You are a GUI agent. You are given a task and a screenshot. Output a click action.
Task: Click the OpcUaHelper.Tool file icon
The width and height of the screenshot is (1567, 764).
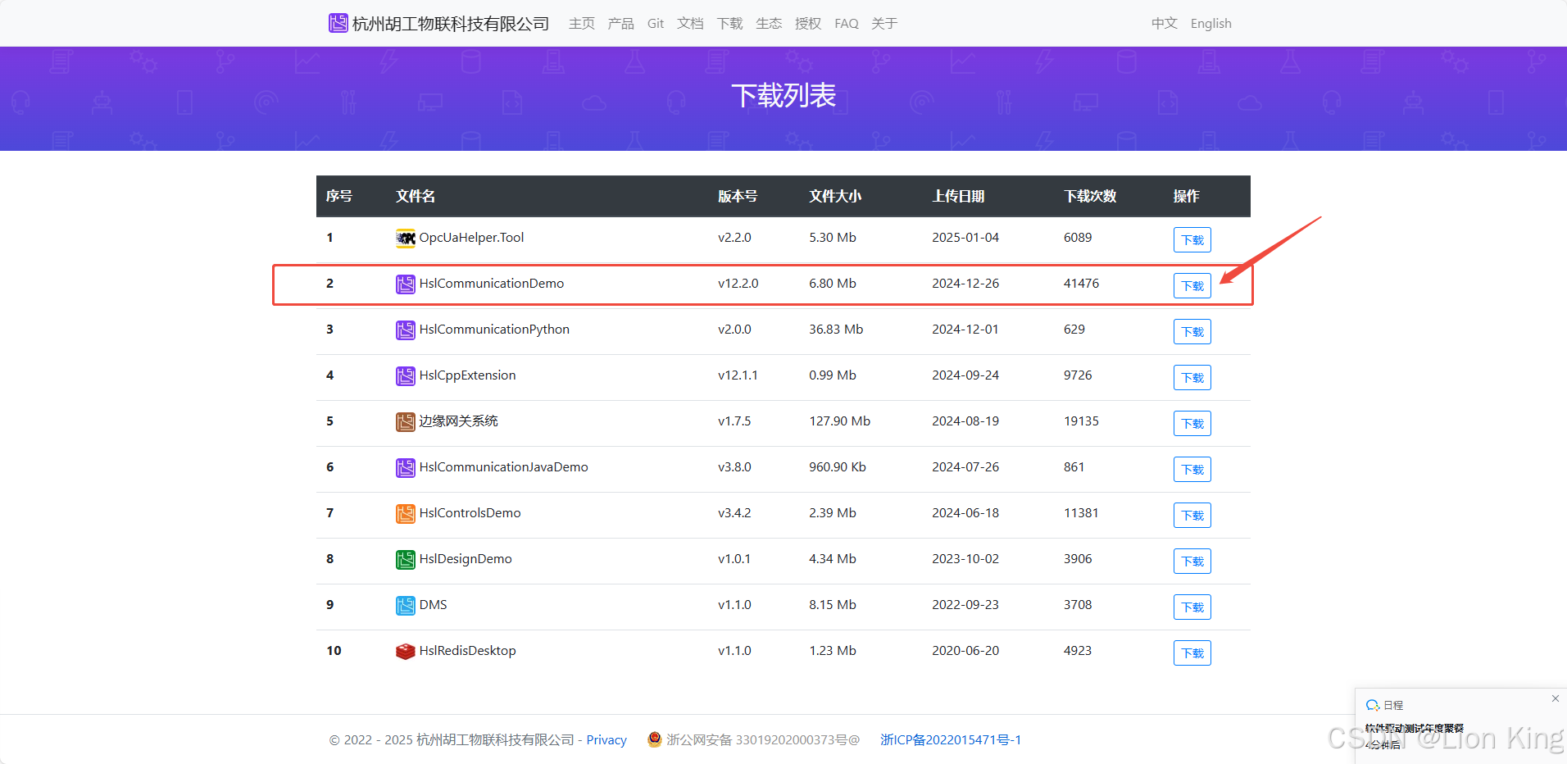(x=405, y=239)
